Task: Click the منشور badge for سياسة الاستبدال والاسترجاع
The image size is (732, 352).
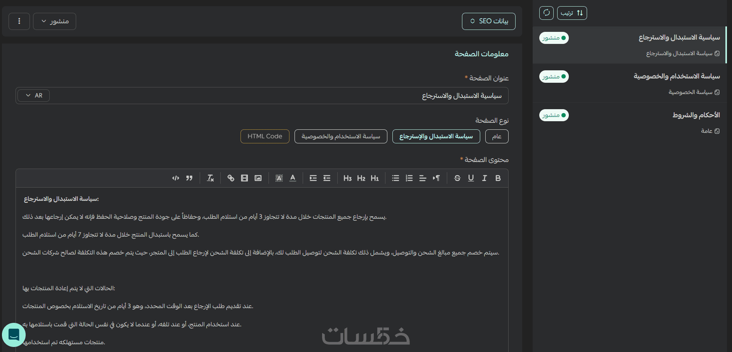Action: coord(554,38)
